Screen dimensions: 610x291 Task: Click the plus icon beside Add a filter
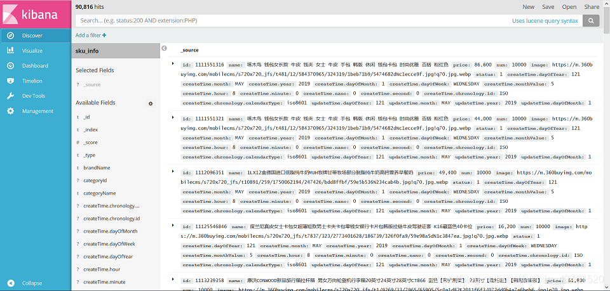point(104,36)
